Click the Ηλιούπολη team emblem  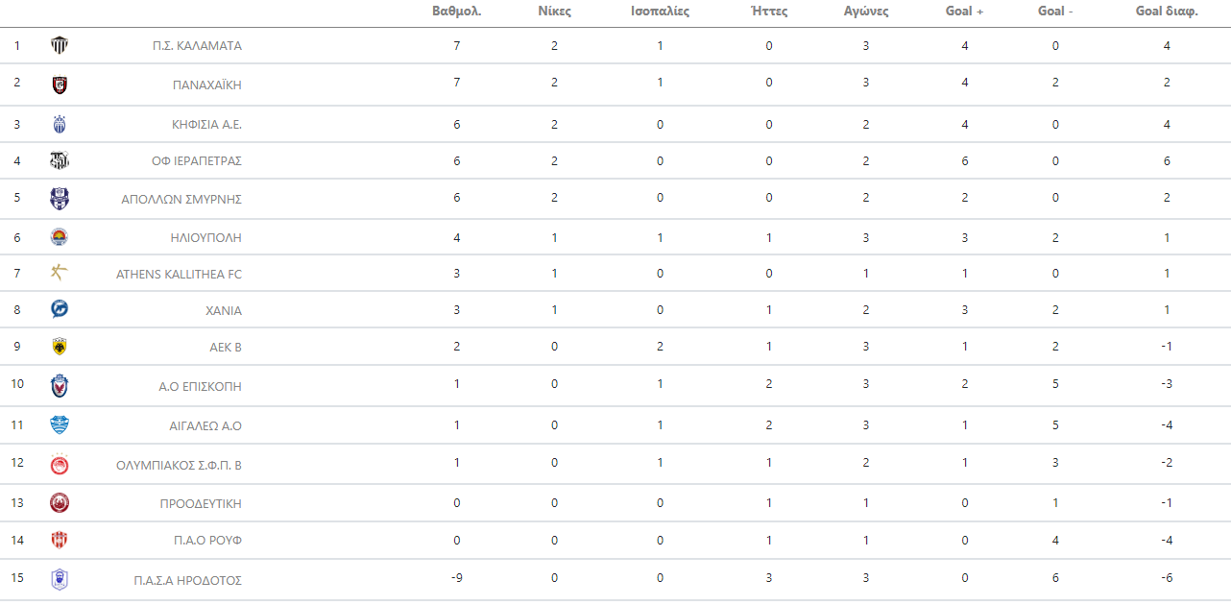60,237
